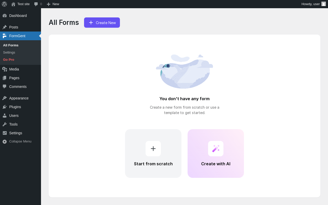Screen dimensions: 328x205
Task: Open the Plugins menu
Action: click(20, 107)
